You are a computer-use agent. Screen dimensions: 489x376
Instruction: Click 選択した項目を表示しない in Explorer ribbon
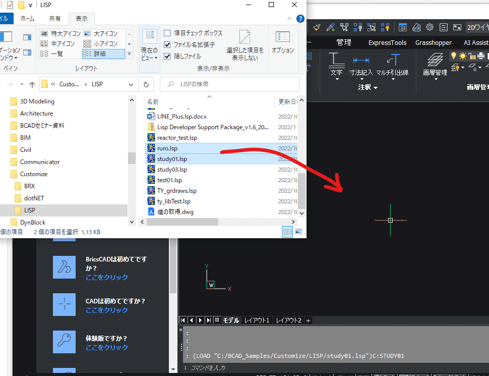pos(245,45)
